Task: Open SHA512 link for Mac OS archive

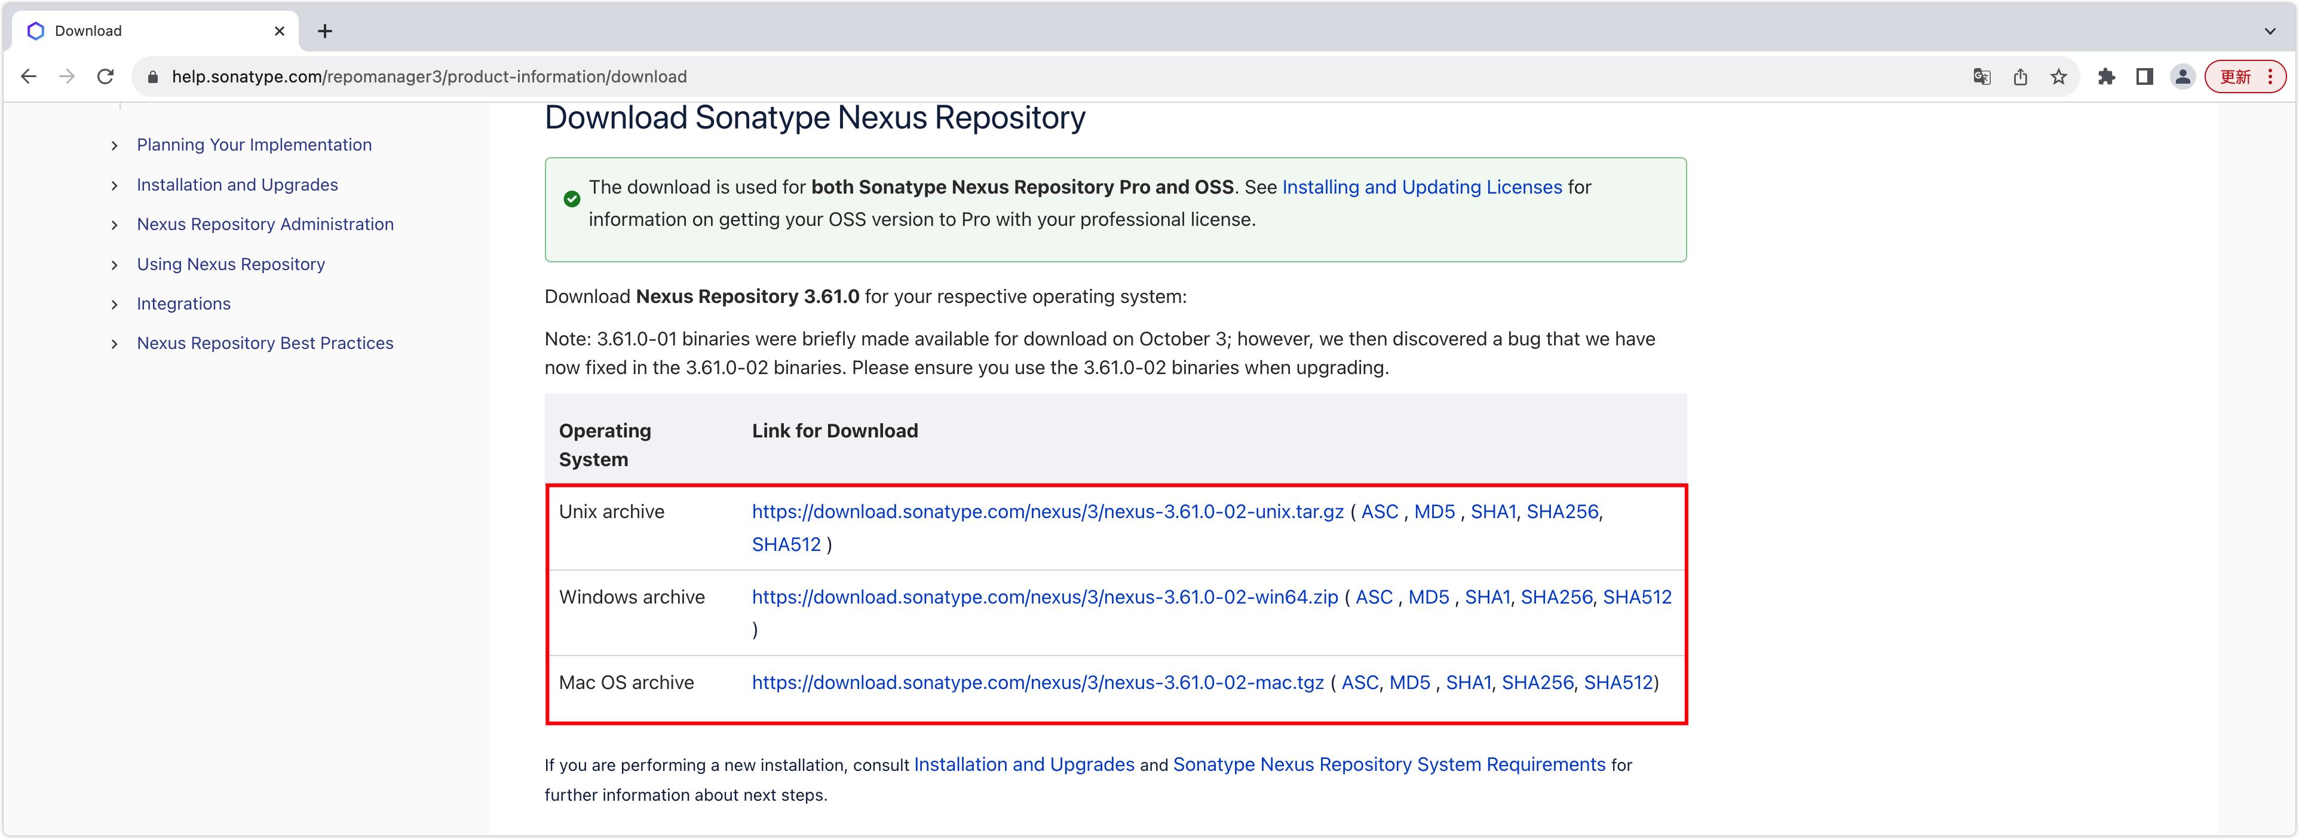Action: click(x=1618, y=683)
